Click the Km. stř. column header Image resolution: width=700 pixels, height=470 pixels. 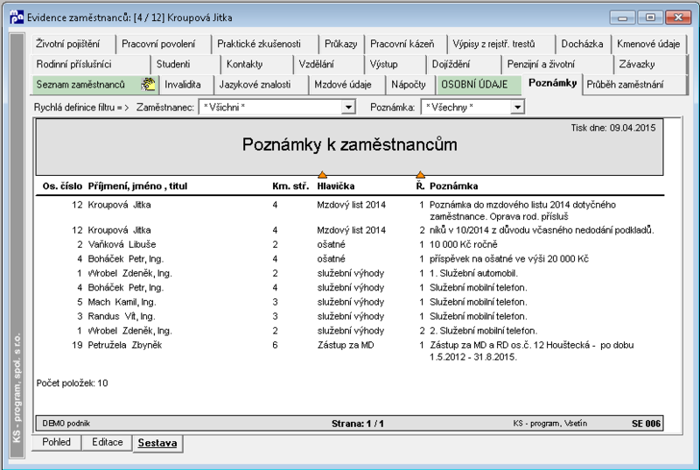point(290,186)
